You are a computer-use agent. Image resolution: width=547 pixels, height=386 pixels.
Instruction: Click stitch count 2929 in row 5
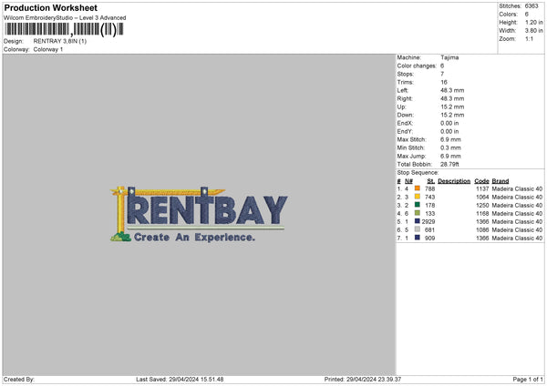click(428, 221)
